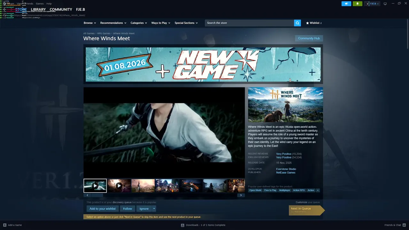Focus the Search the store field
Image resolution: width=409 pixels, height=230 pixels.
[250, 23]
